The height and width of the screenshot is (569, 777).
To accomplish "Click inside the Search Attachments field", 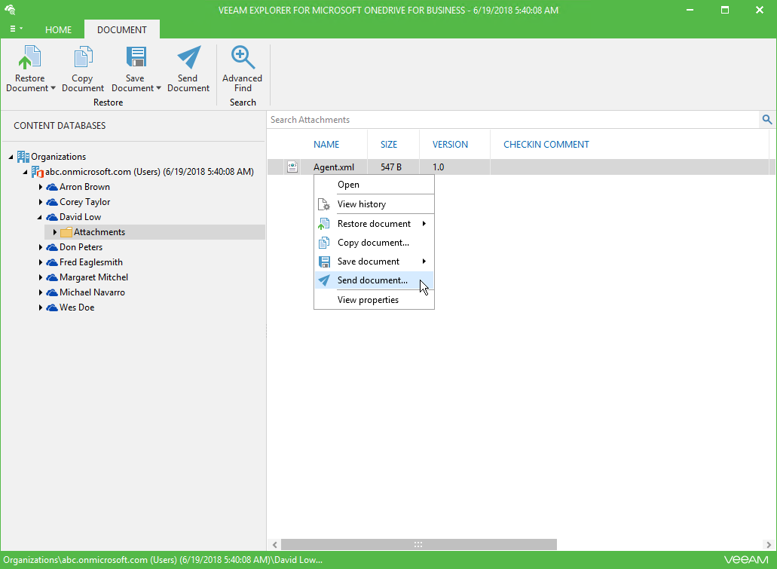I will point(513,119).
